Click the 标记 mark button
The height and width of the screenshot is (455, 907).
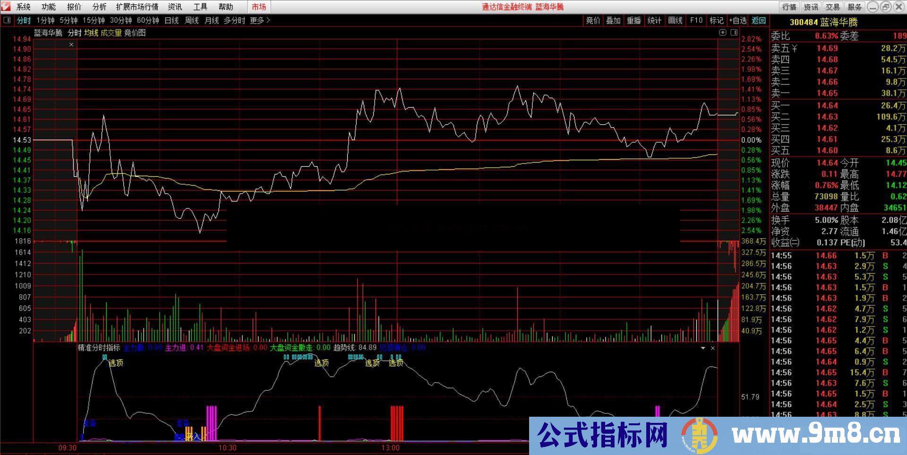click(716, 20)
